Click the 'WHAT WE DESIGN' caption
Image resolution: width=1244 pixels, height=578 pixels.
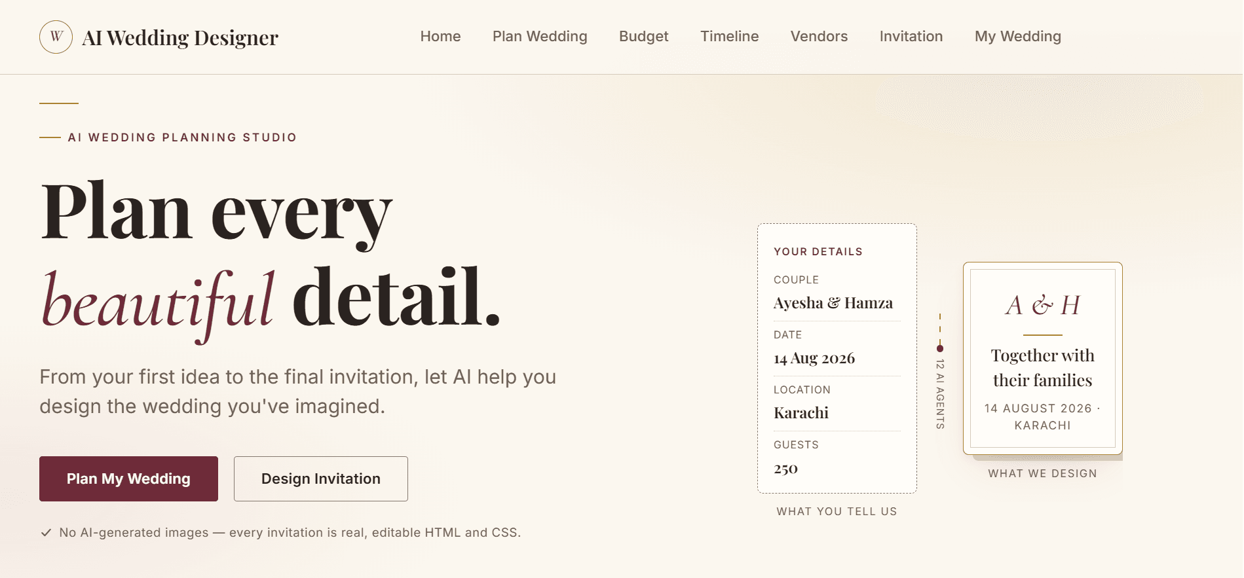point(1043,473)
